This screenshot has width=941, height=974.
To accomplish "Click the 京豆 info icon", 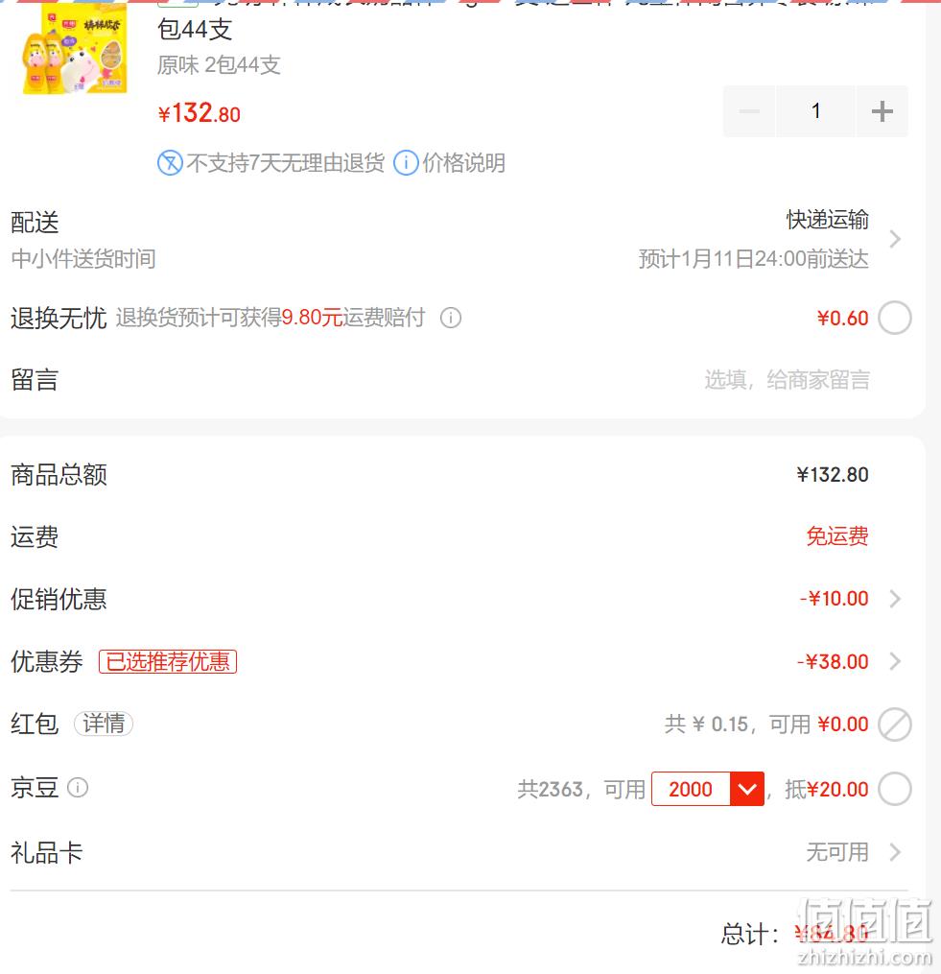I will point(78,788).
